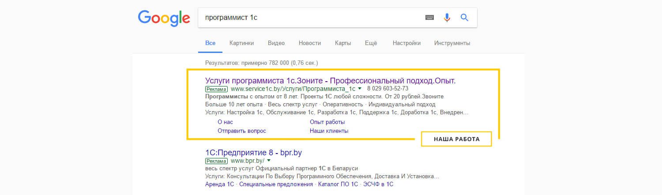Open the 'Видео' results tab
Viewport: 662px width, 195px height.
pyautogui.click(x=276, y=43)
